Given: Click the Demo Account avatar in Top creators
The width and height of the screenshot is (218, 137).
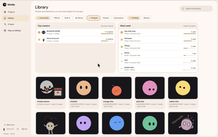Looking at the screenshot, I should click(x=44, y=40).
